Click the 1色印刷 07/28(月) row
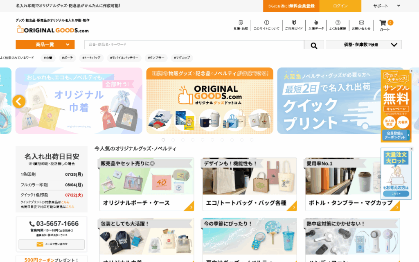The image size is (419, 262). tap(52, 174)
